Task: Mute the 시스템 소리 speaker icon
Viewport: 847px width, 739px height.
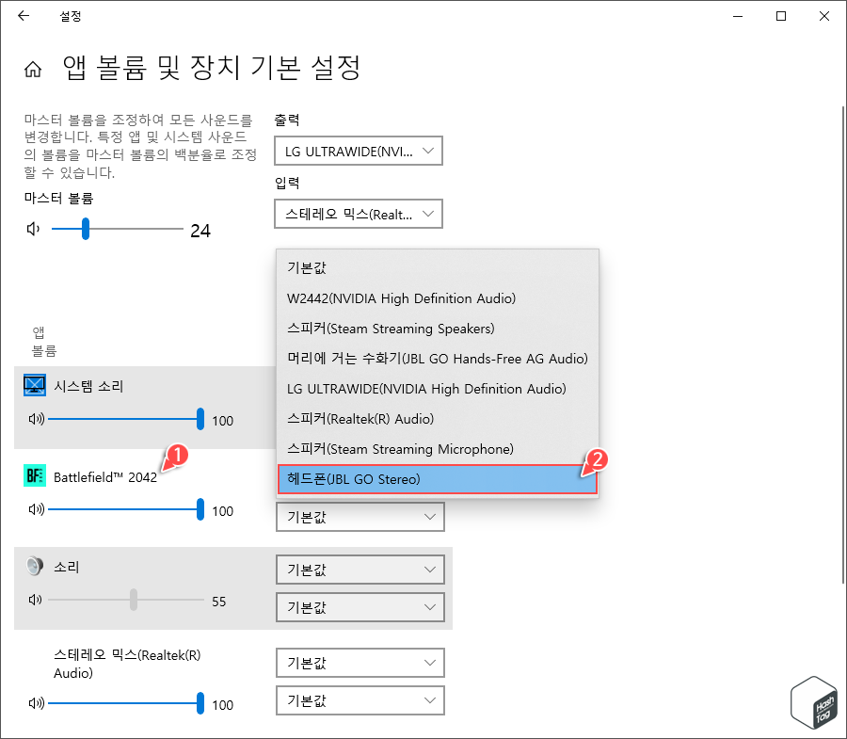Action: 36,419
